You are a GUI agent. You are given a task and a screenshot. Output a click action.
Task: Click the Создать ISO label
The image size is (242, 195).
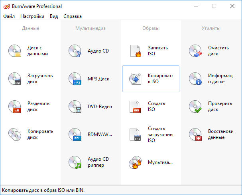[157, 107]
